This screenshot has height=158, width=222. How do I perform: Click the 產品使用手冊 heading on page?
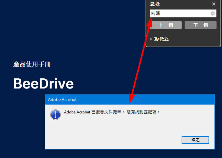[32, 64]
